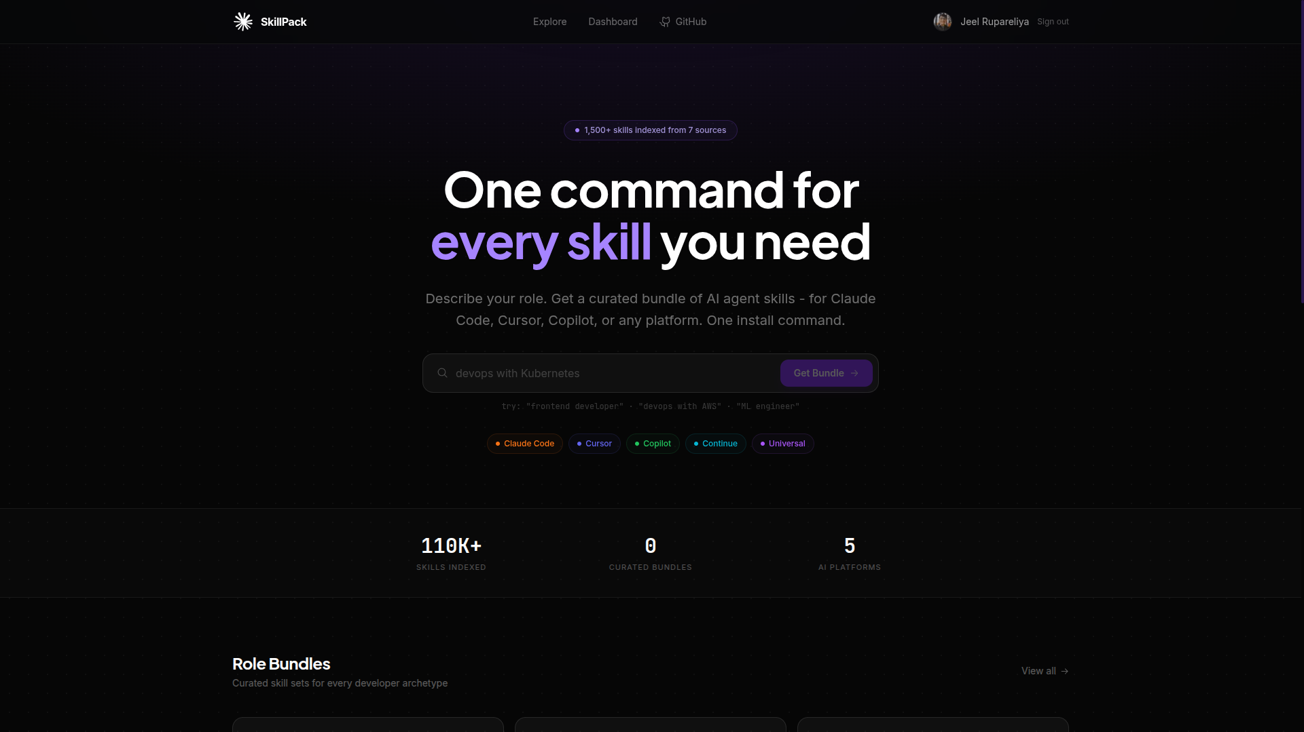
Task: Open the Explore nav item
Action: [x=549, y=22]
